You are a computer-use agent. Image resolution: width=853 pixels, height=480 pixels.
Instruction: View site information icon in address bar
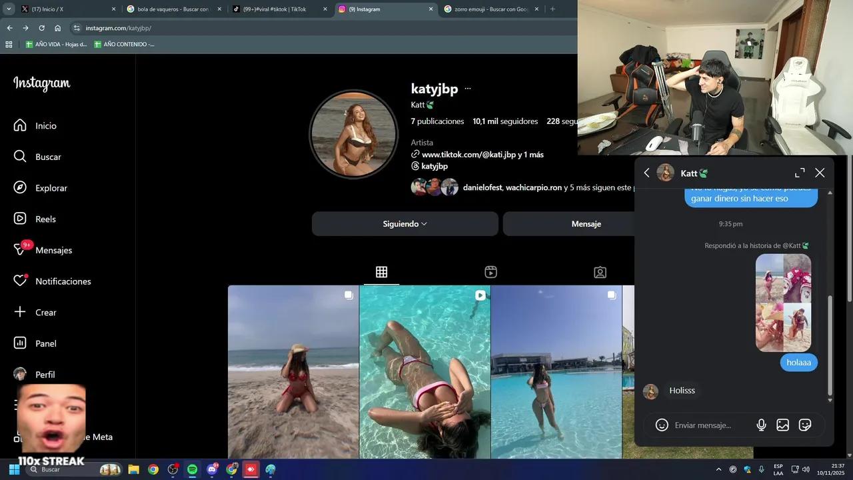coord(77,28)
